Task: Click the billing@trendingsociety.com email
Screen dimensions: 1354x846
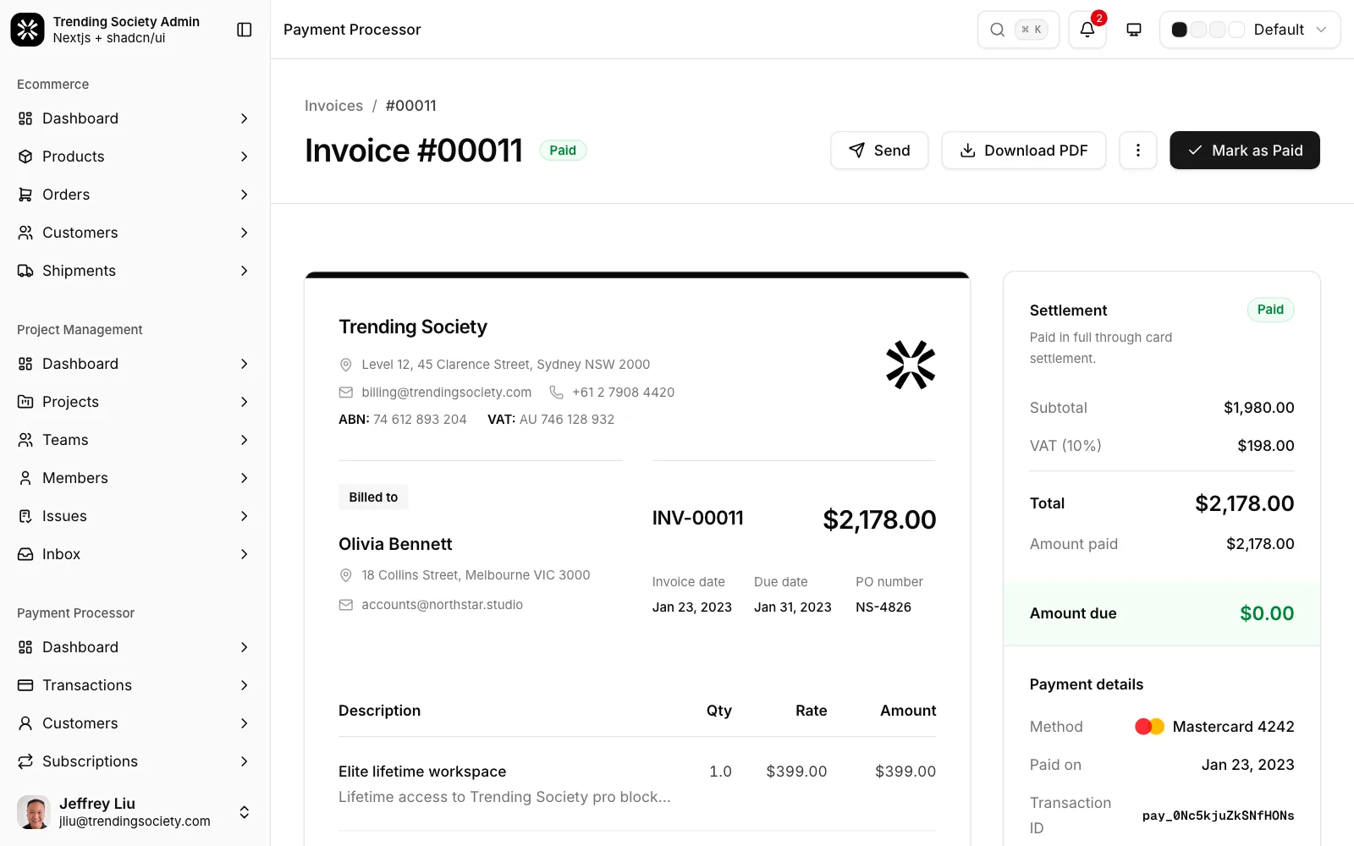Action: 446,393
